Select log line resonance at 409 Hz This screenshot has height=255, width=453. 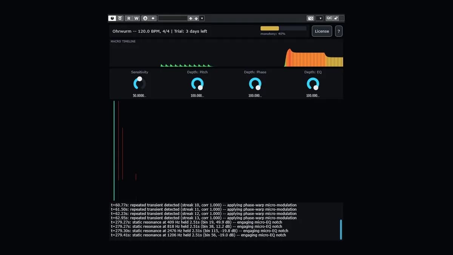tap(196, 222)
